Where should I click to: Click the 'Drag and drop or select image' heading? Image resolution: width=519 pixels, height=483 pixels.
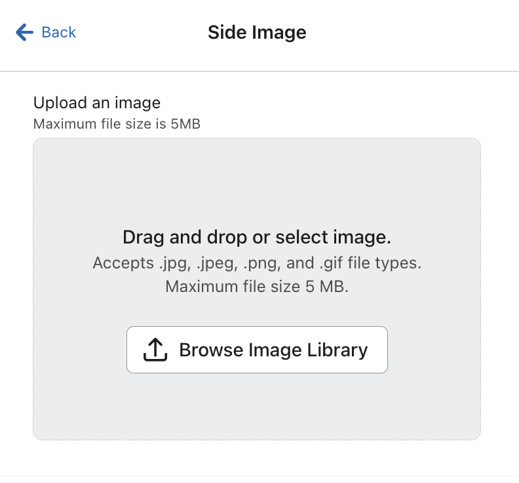point(257,237)
